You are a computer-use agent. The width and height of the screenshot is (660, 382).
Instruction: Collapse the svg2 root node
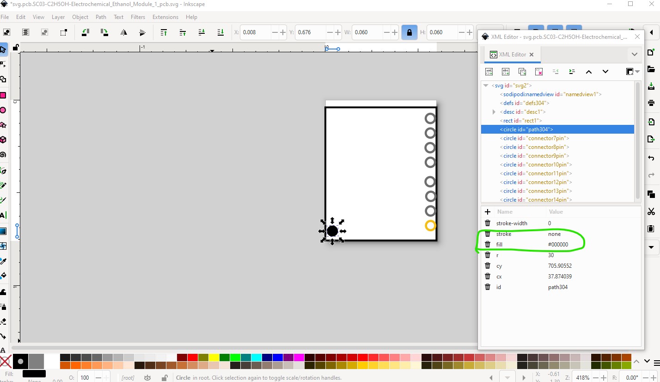point(485,86)
